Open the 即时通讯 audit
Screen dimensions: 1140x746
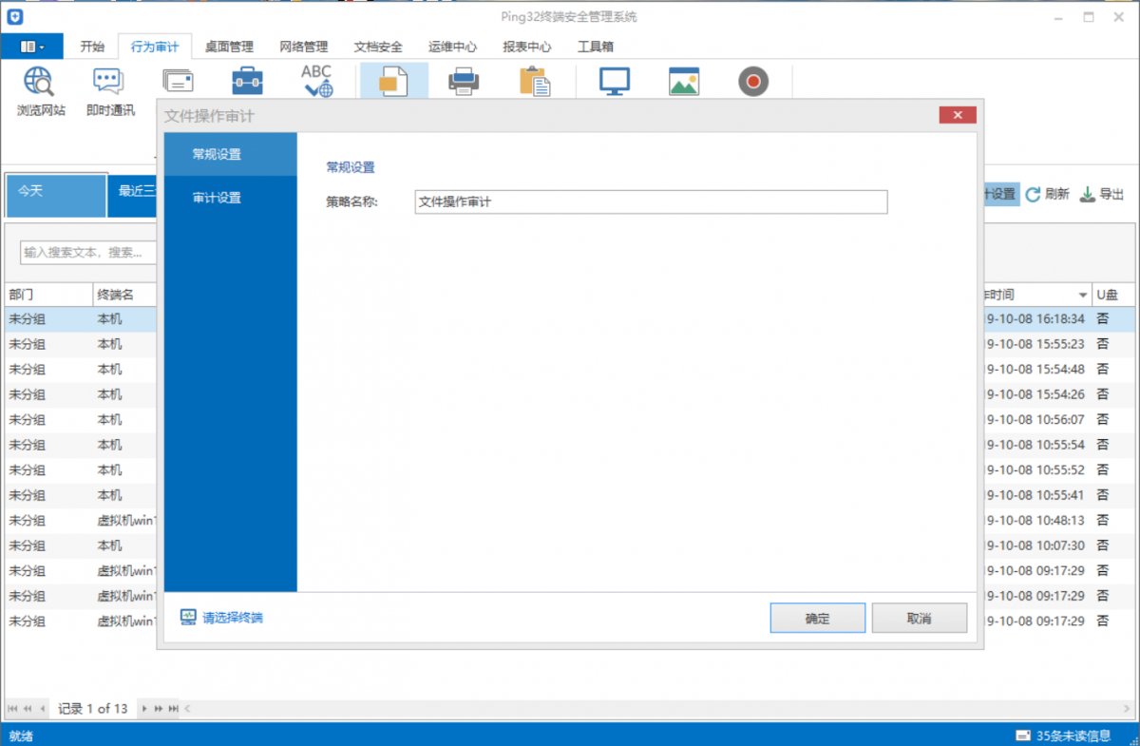point(110,92)
